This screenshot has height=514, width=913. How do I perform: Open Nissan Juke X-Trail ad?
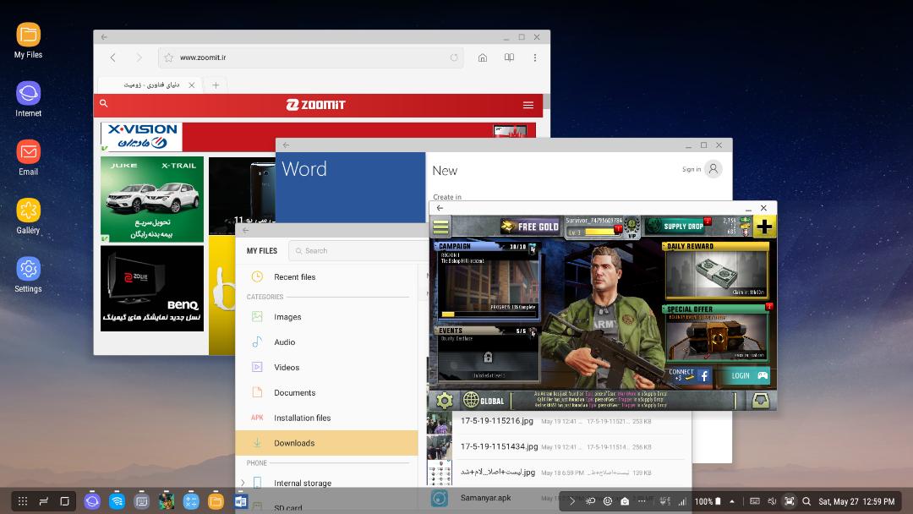coord(152,199)
